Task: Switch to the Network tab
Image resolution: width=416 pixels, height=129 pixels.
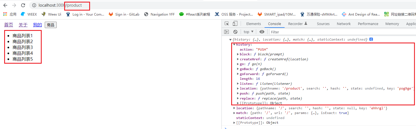Action: [344, 24]
